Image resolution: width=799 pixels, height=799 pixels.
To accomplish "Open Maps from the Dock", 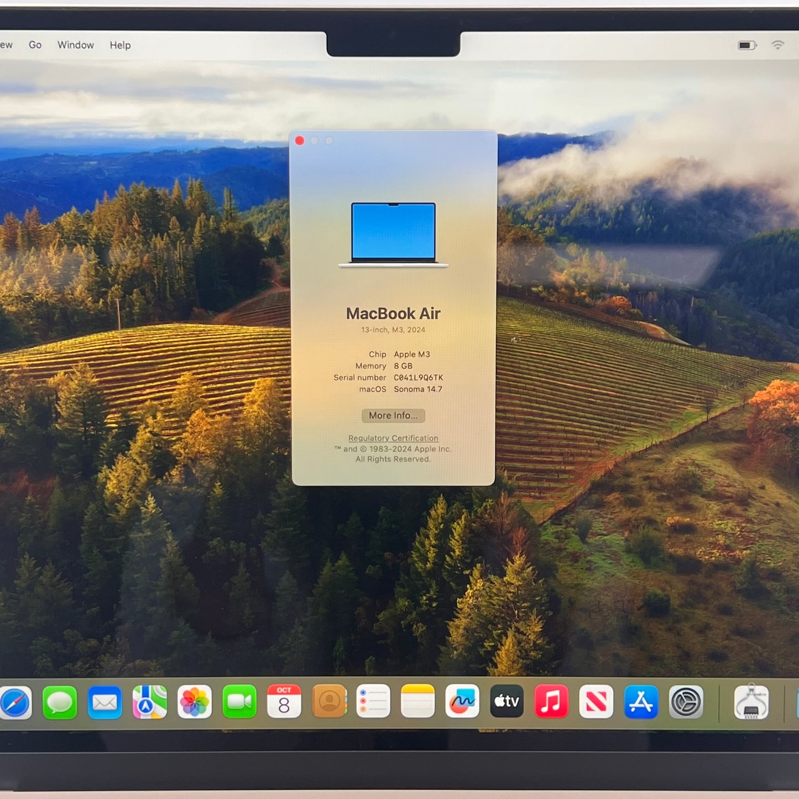I will 149,702.
